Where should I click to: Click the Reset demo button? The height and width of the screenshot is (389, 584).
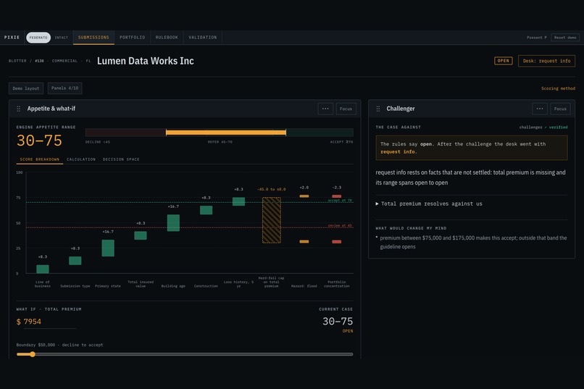(565, 38)
